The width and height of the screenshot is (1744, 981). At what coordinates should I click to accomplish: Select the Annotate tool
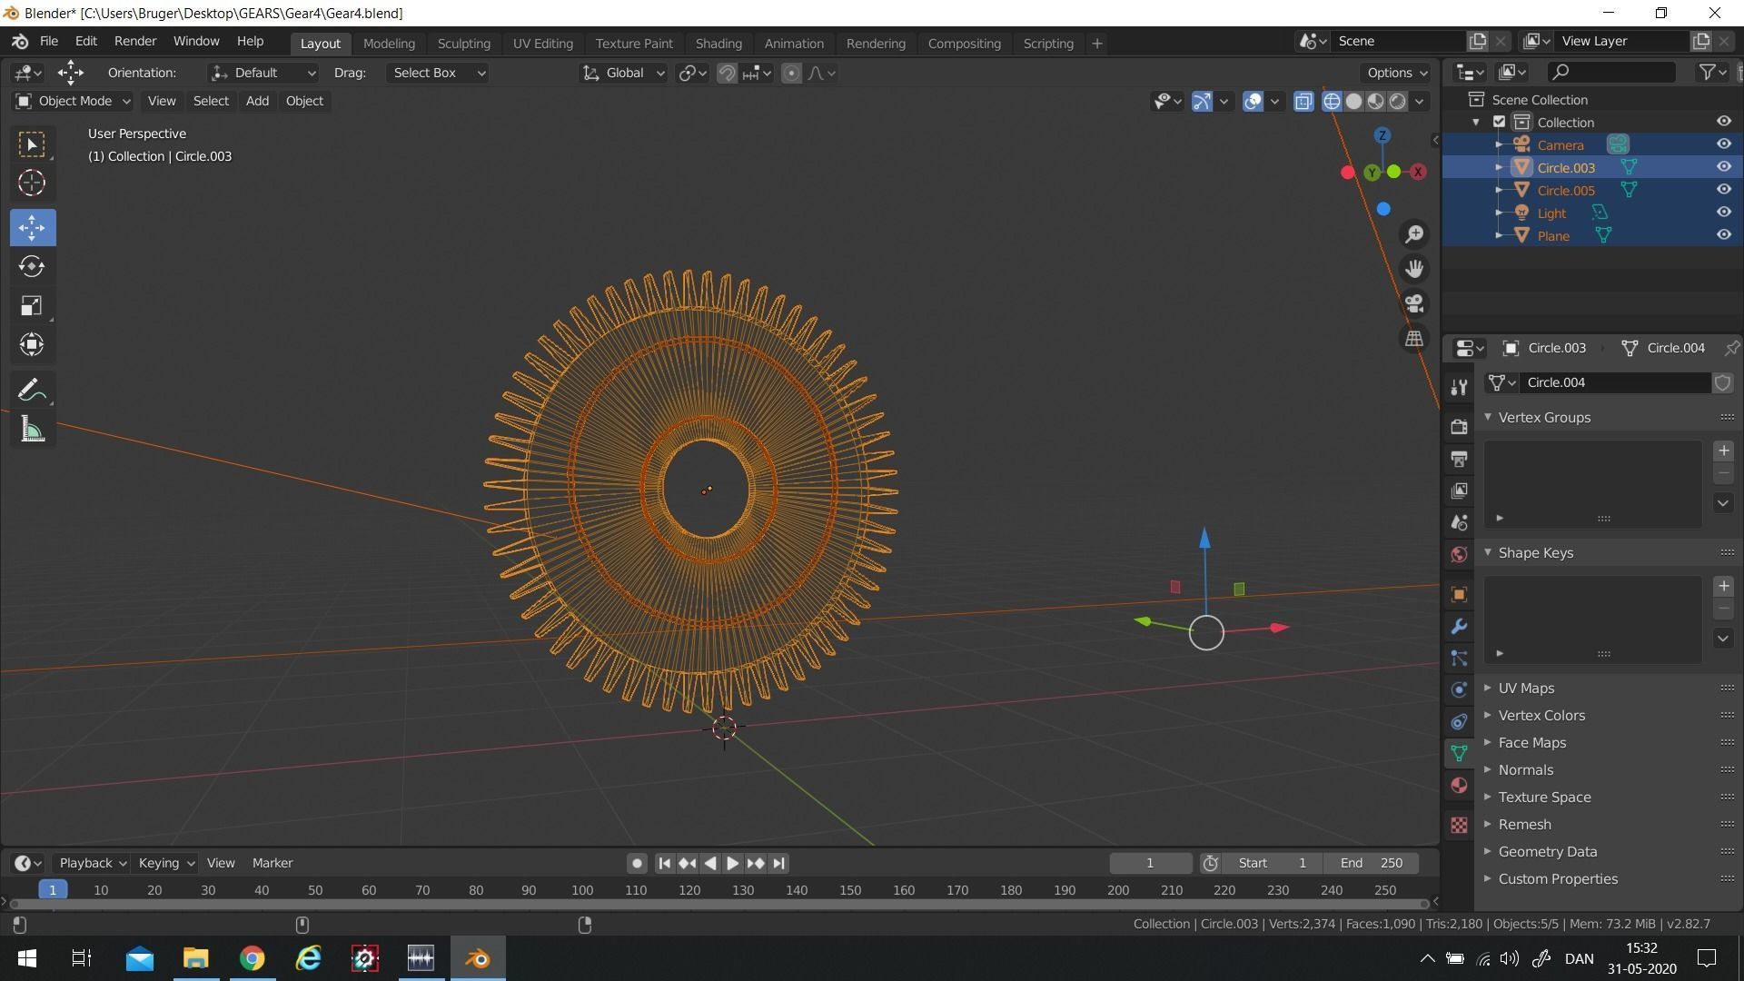pos(32,391)
